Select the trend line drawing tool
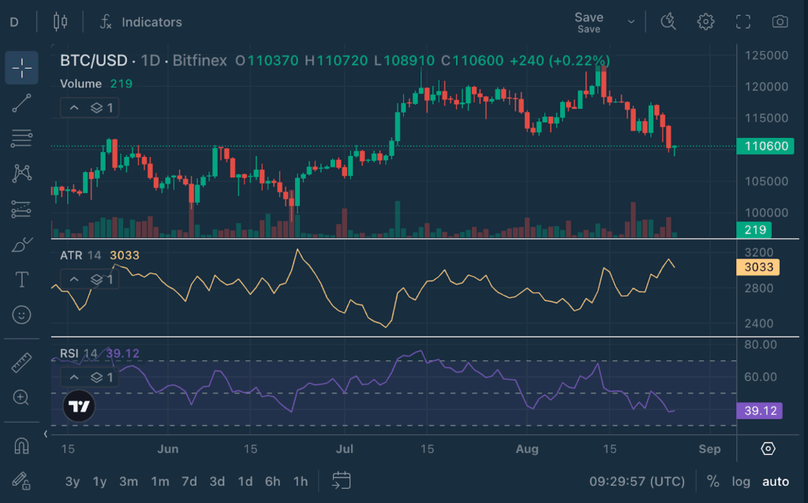The image size is (808, 503). pos(21,102)
